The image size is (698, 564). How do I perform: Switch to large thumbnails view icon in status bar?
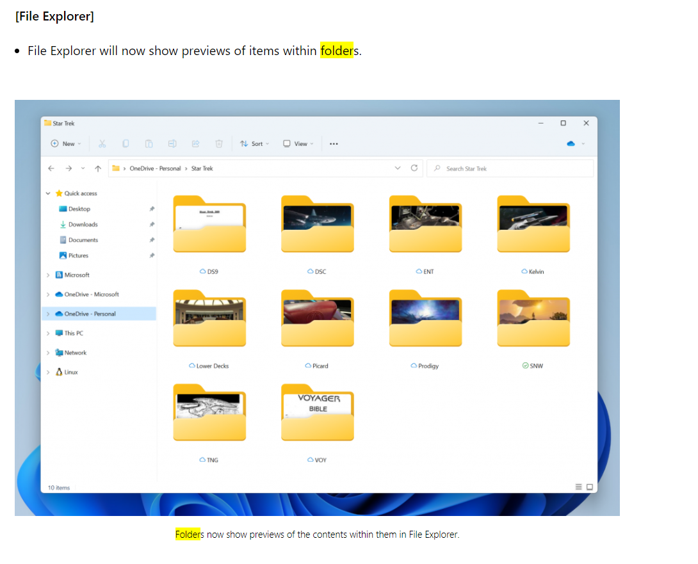point(590,487)
